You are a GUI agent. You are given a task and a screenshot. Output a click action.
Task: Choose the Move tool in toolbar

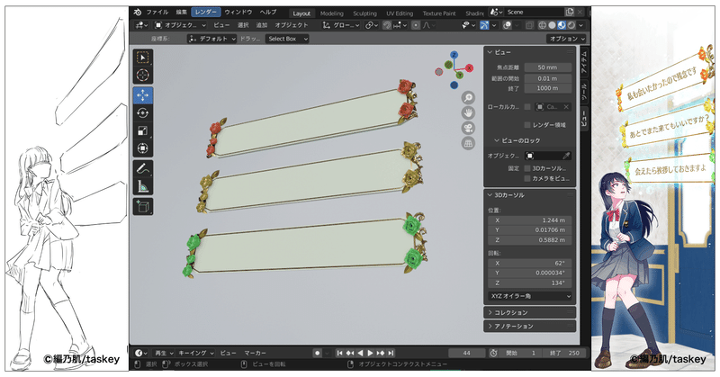click(x=143, y=95)
